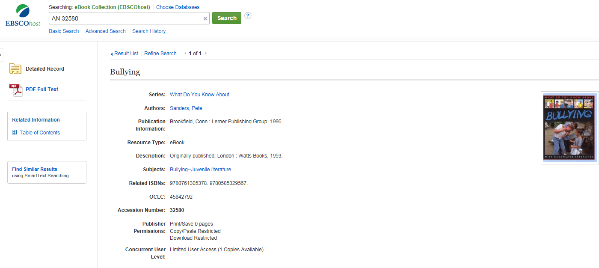Click the eBook. resource type value
This screenshot has height=268, width=599.
coord(178,143)
